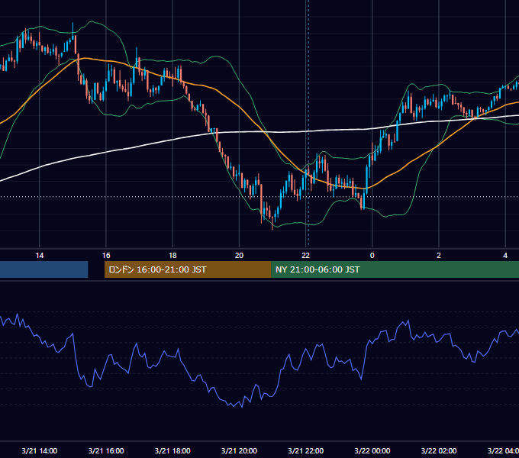The width and height of the screenshot is (519, 458).
Task: Click the 3/22 02:00 date label
Action: (x=439, y=450)
